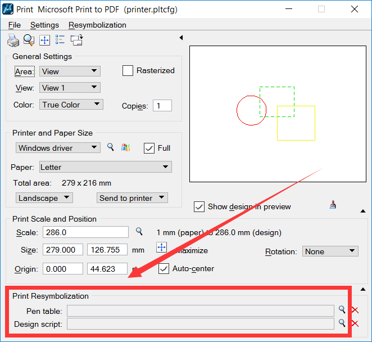372x342 pixels.
Task: Click the Maximize icon next to Size
Action: click(x=162, y=247)
